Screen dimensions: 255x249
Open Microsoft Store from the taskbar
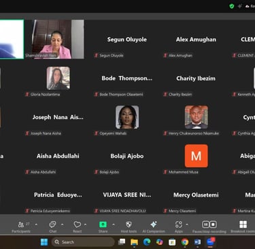[x=172, y=242]
